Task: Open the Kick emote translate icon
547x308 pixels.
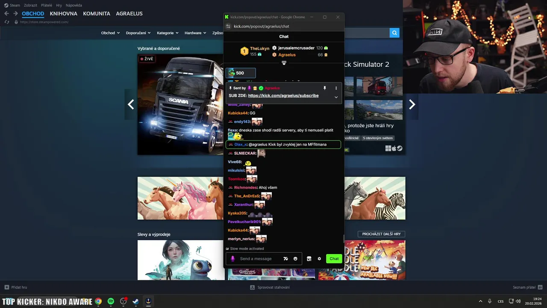Action: pos(286,258)
